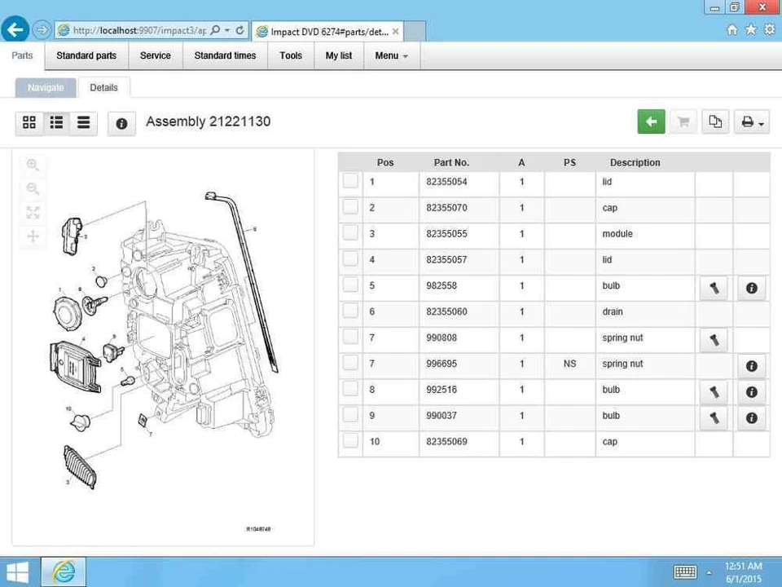Check the checkbox for part 82355054

click(349, 181)
